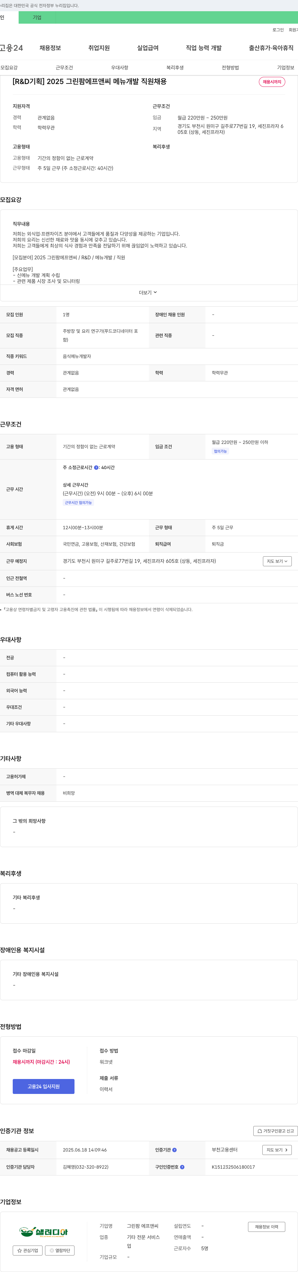Open the 출산휴가·육아휴직 menu
298x1272 pixels.
pos(271,48)
